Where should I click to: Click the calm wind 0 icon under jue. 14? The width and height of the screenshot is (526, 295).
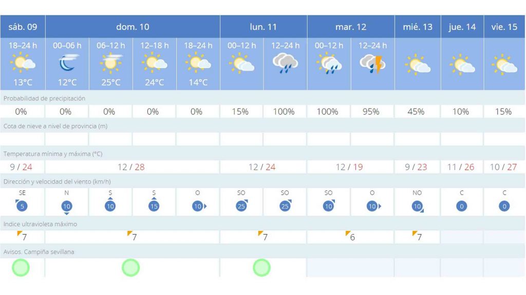462,206
